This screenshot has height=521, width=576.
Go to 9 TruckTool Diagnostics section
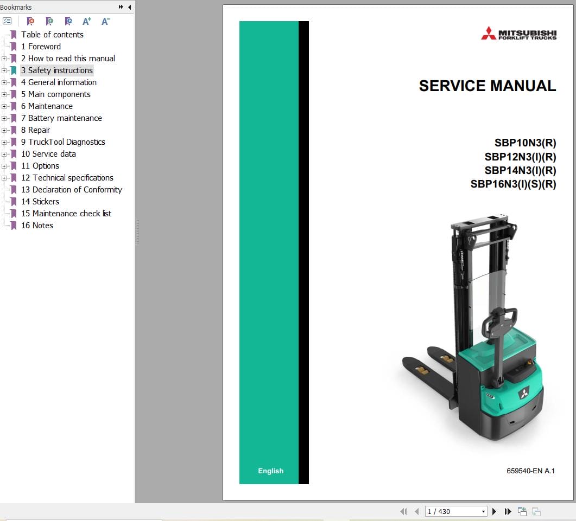(x=63, y=141)
